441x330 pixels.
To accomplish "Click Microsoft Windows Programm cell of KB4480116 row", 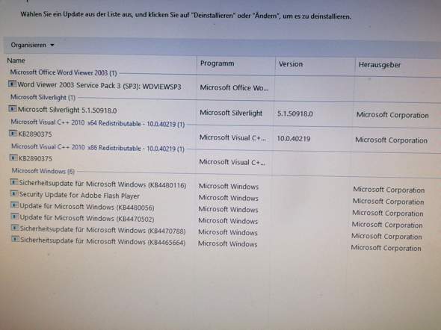I will coord(229,187).
